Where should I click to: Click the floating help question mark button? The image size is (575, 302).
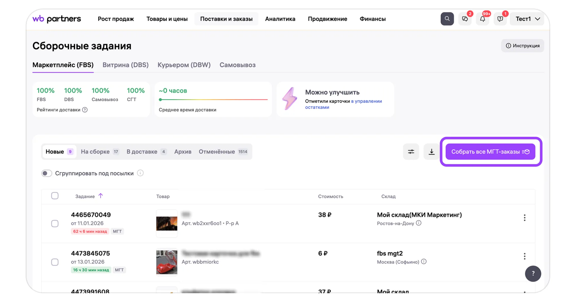533,274
